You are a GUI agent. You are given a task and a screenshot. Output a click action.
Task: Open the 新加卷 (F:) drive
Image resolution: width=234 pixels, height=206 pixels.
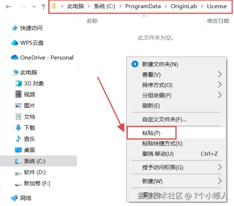click(37, 183)
